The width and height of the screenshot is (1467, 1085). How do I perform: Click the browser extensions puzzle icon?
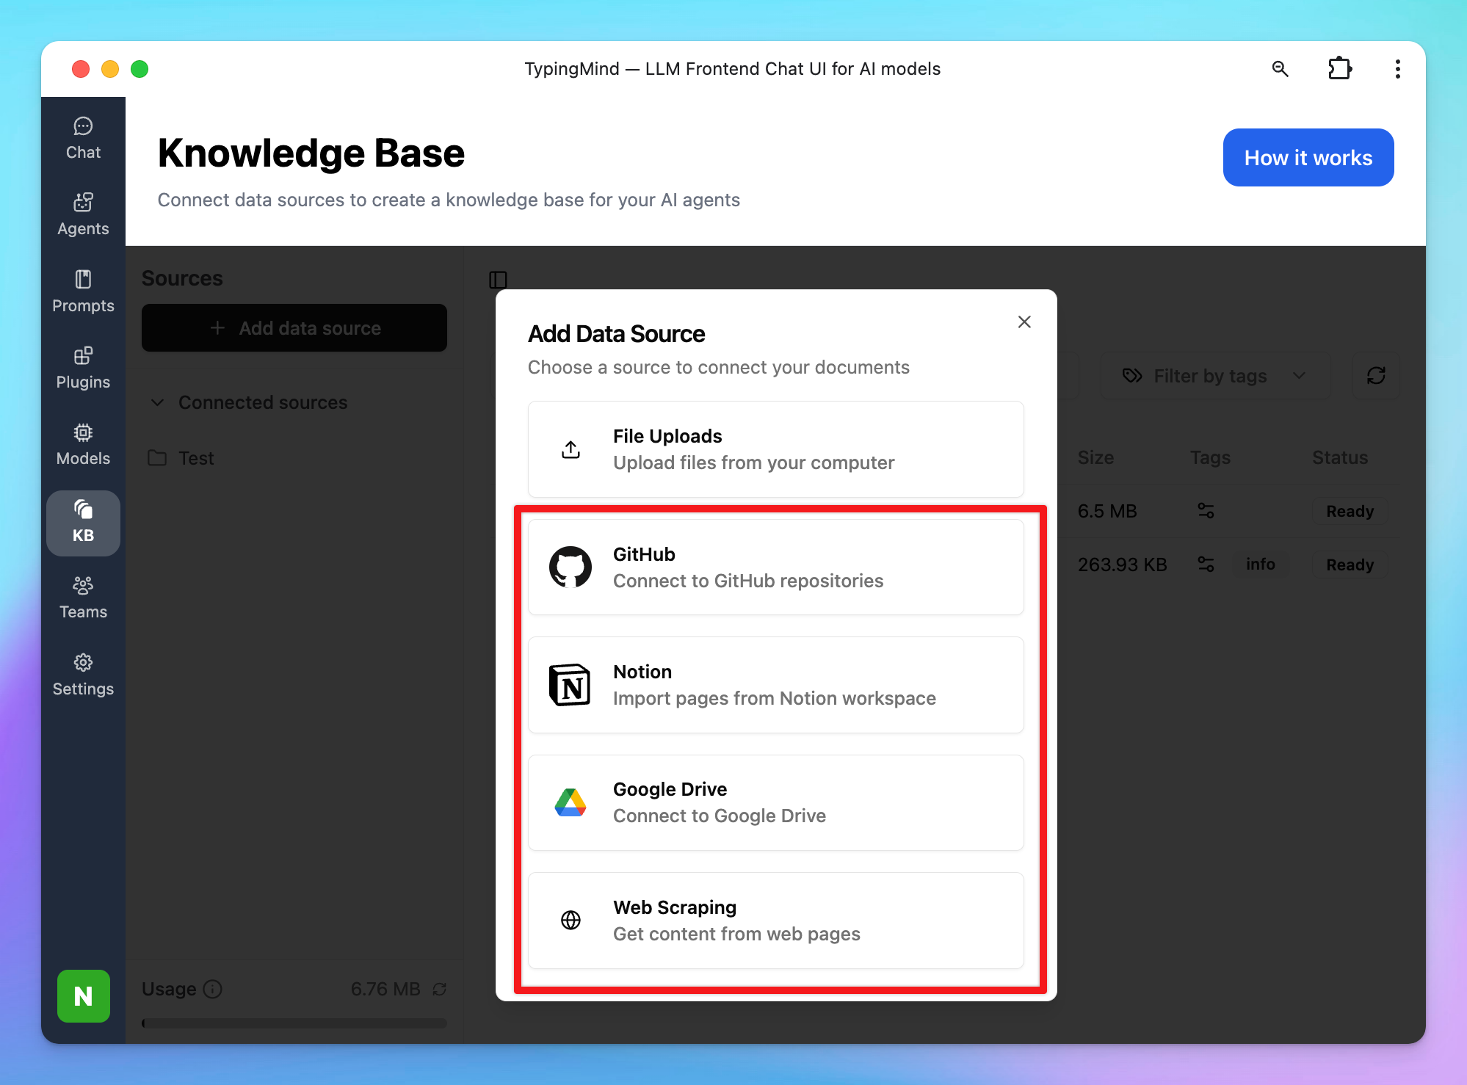coord(1339,69)
